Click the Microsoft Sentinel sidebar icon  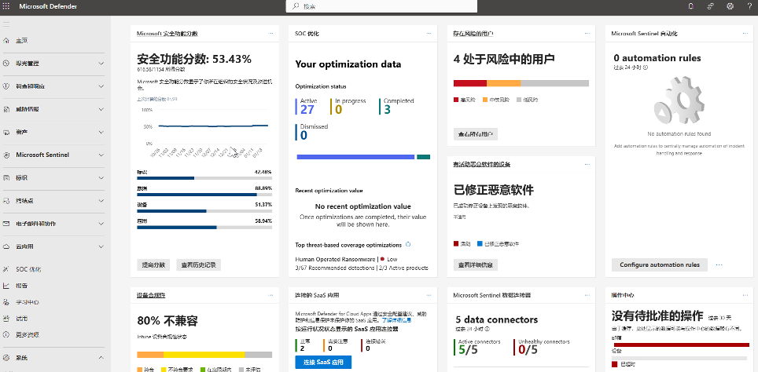point(6,155)
